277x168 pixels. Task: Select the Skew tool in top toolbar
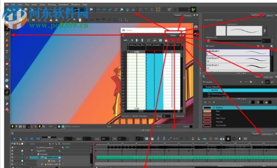pos(116,9)
